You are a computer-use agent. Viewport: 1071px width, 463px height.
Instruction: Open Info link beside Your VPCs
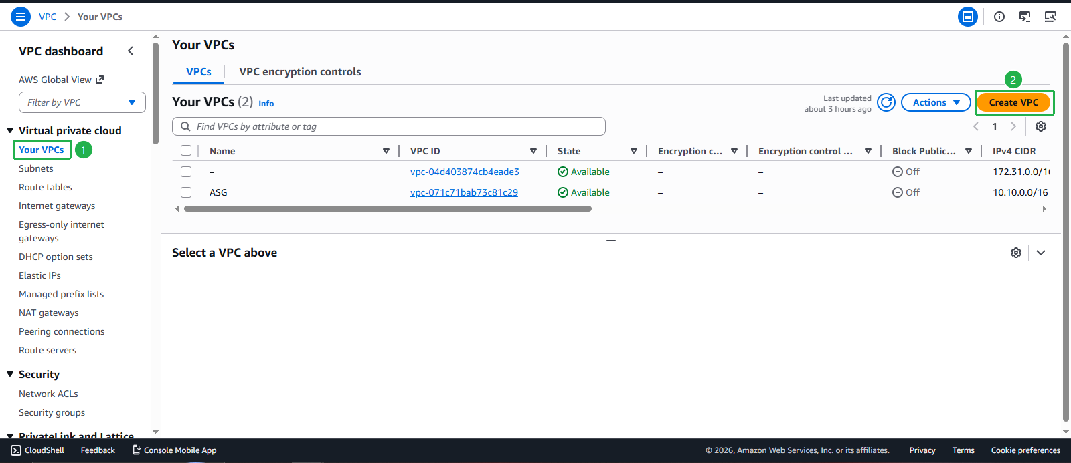pos(266,104)
